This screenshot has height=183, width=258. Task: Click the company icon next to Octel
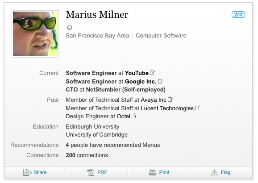tap(134, 116)
